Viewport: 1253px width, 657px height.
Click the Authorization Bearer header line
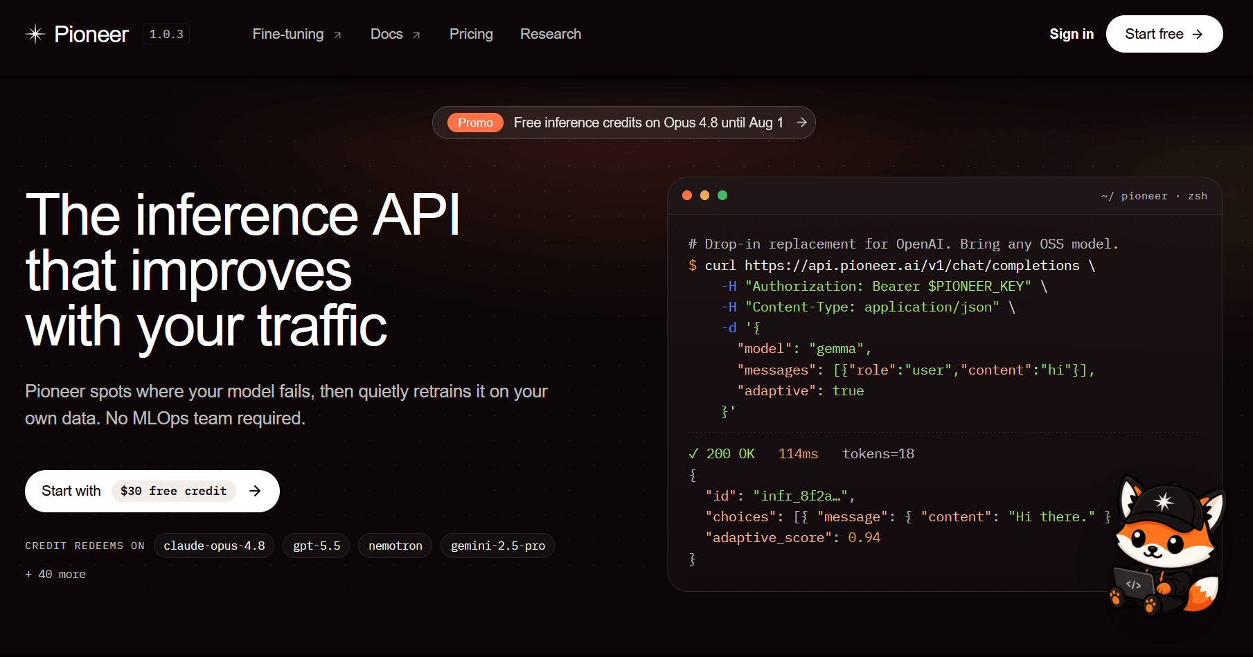[x=885, y=286]
